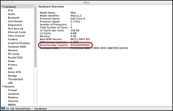Viewport: 173px width, 111px height.
Task: Click the sidebar vertical scrollbar
Action: (x=35, y=36)
